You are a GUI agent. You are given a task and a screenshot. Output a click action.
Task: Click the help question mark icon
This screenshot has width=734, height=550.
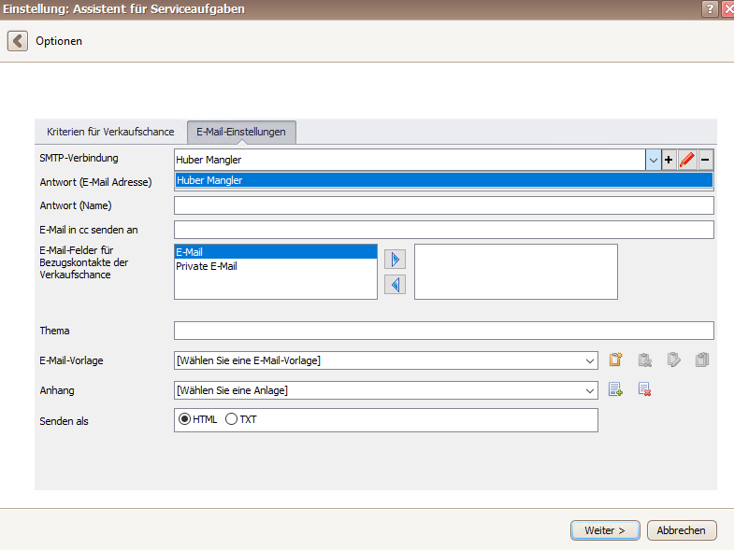[x=710, y=9]
